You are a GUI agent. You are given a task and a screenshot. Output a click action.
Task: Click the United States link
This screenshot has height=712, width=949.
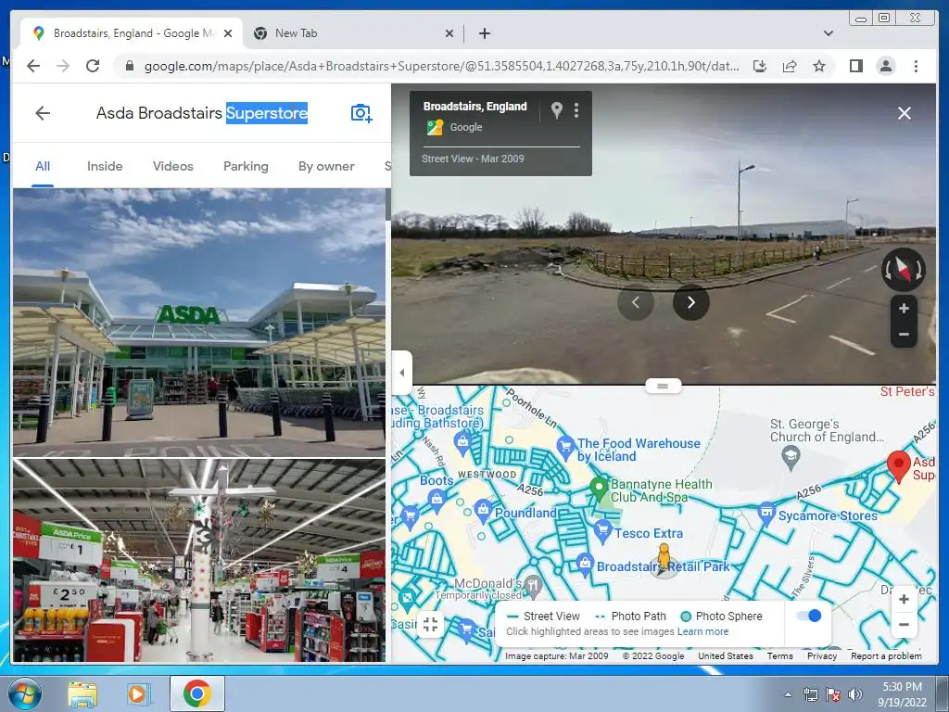click(x=725, y=655)
